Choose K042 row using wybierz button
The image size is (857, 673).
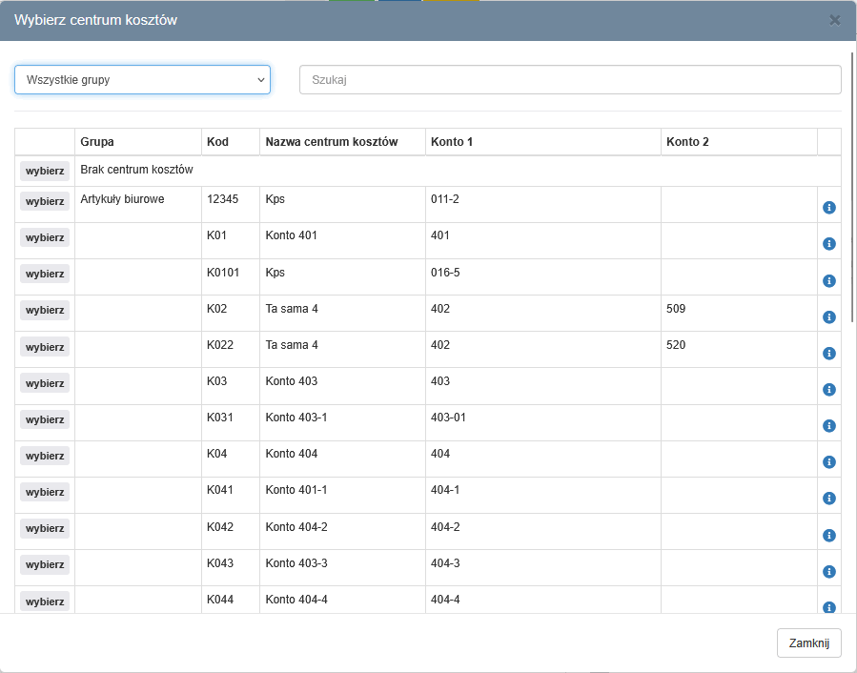[45, 528]
